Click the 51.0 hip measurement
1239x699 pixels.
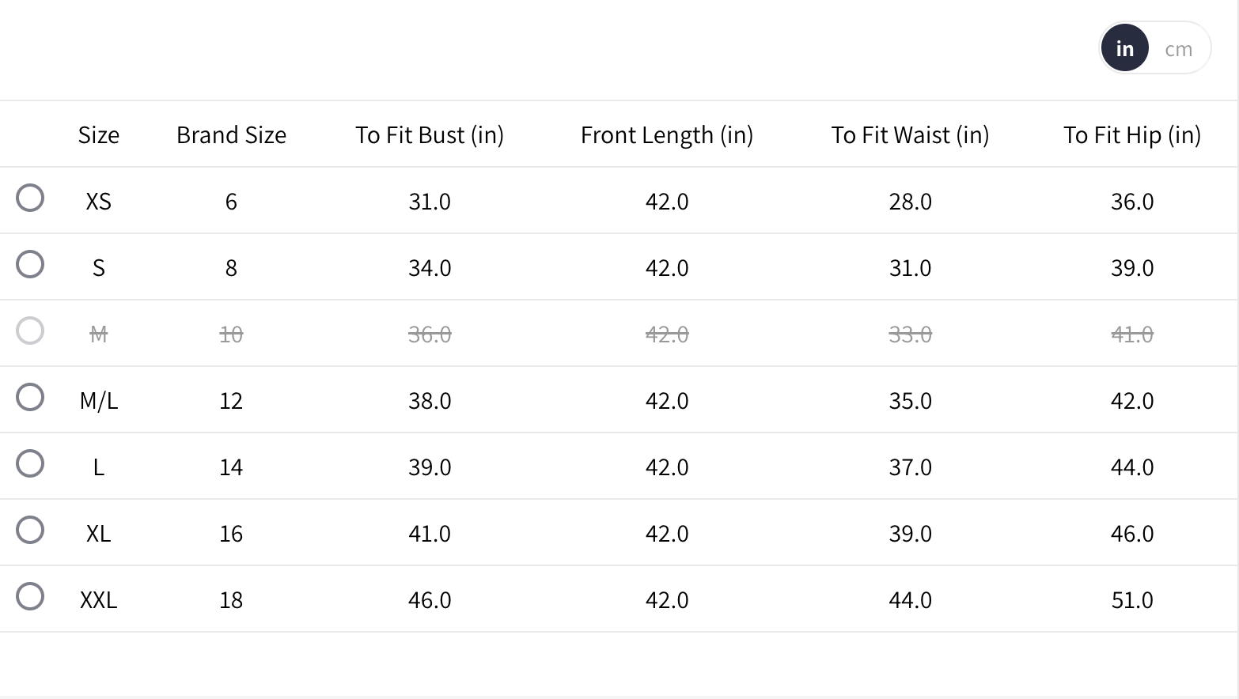point(1132,600)
